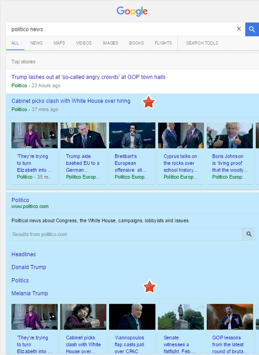This screenshot has width=259, height=355.
Task: Visit the www.politico.com site link
Action: (x=30, y=207)
